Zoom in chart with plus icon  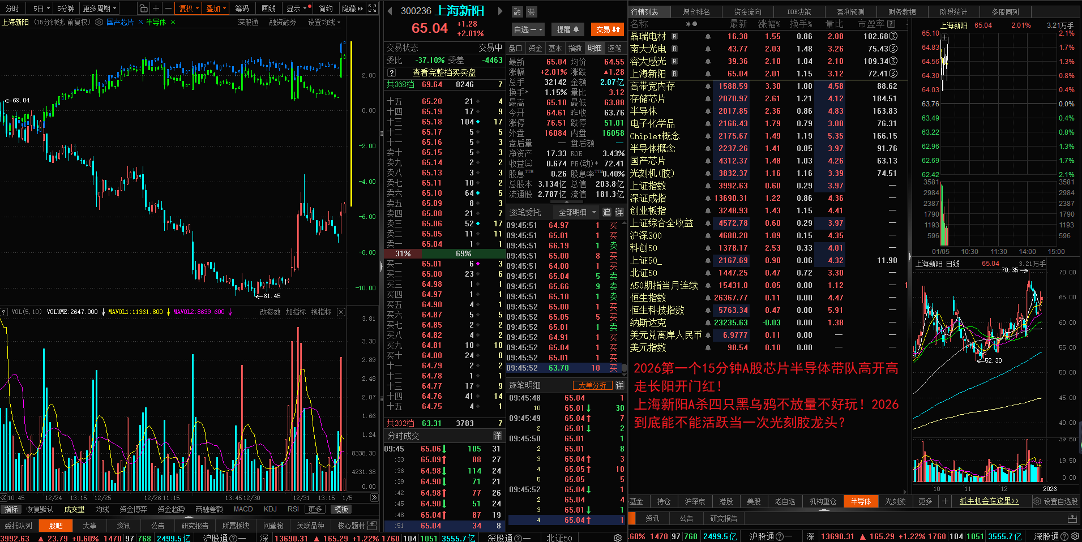[x=156, y=8]
